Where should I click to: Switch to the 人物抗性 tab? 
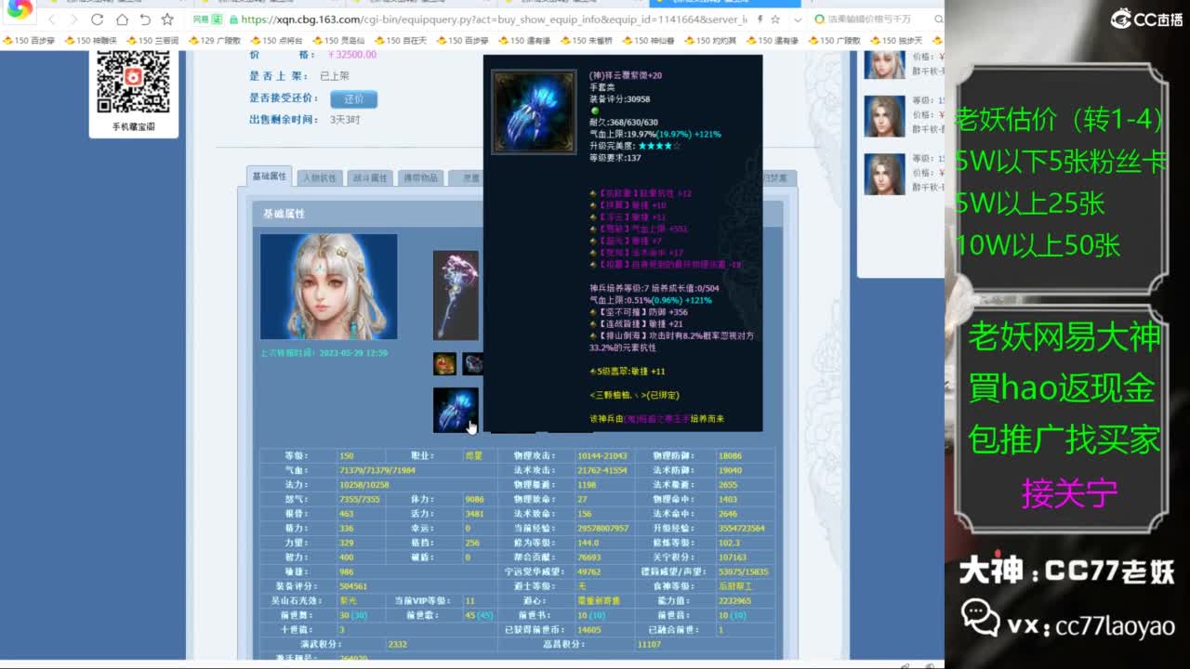click(x=319, y=177)
